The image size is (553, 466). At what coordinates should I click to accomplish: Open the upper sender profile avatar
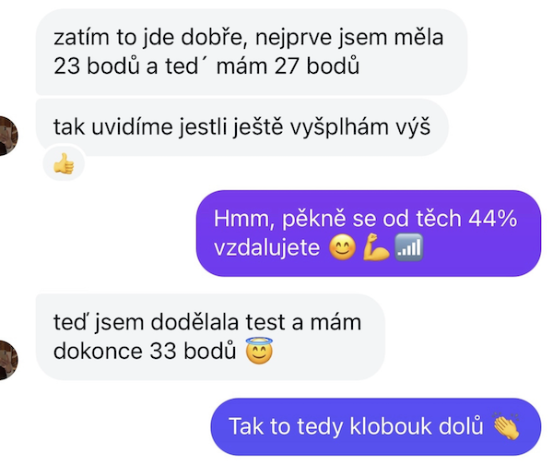[x=7, y=136]
